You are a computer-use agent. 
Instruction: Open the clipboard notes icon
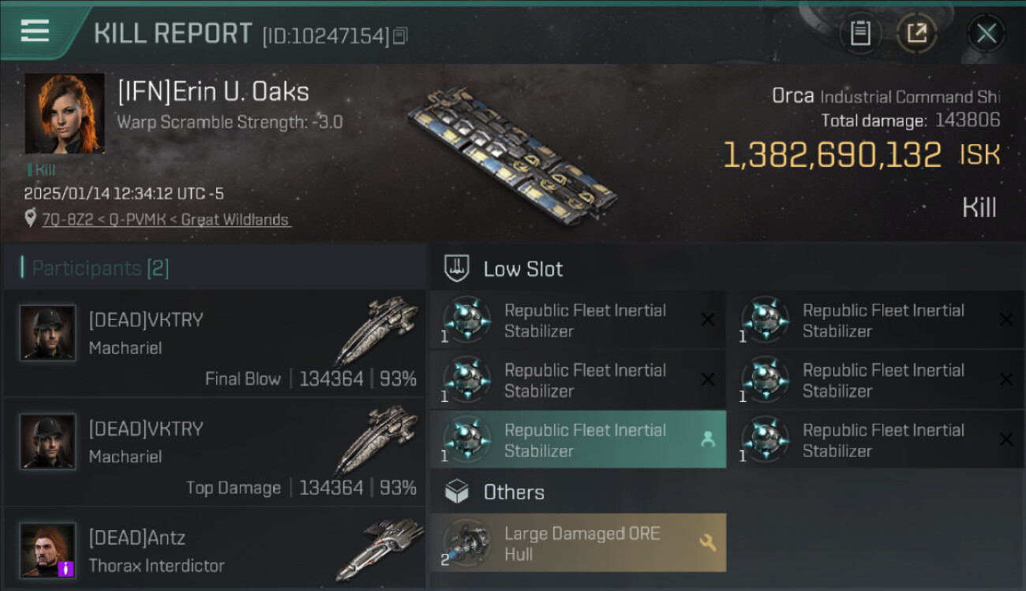click(x=860, y=33)
